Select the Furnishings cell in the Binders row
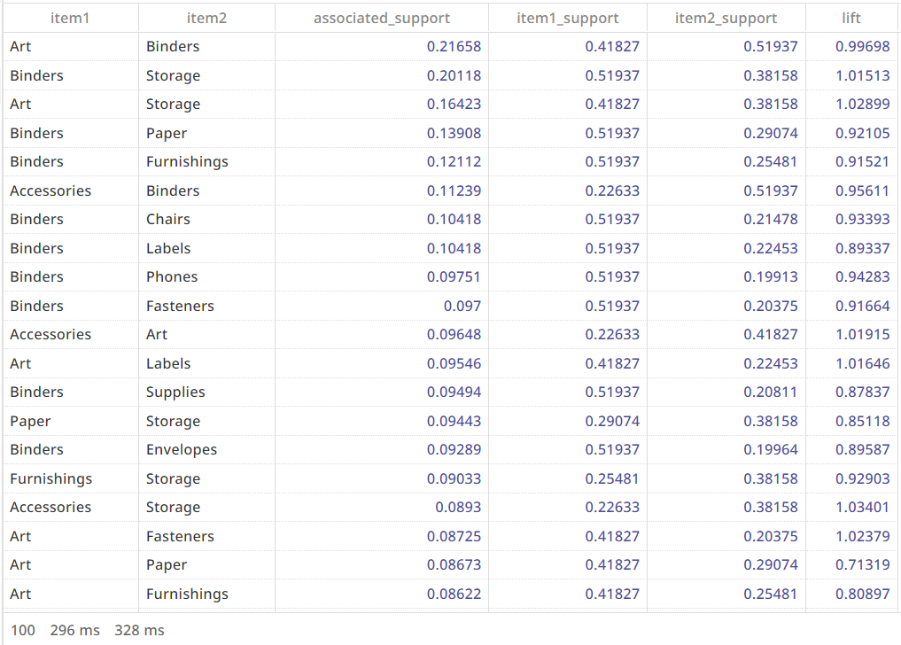 tap(187, 161)
